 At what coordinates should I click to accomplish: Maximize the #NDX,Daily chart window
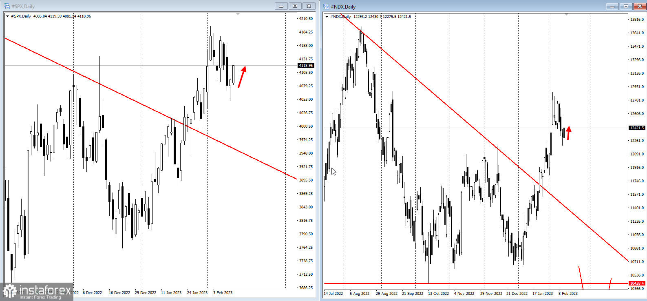[x=626, y=7]
